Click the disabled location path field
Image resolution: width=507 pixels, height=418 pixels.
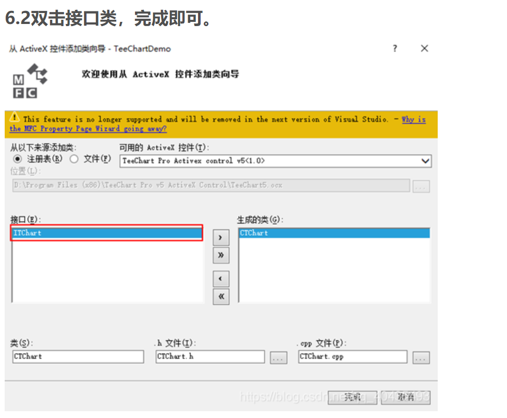tap(211, 186)
